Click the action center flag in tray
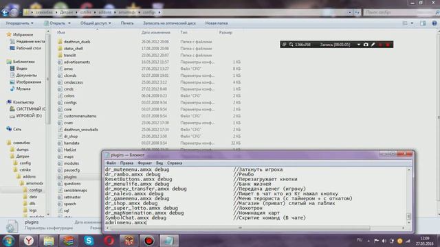440x247 pixels. (x=376, y=241)
